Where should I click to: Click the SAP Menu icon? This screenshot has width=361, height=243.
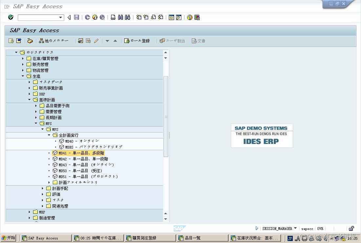[19, 41]
